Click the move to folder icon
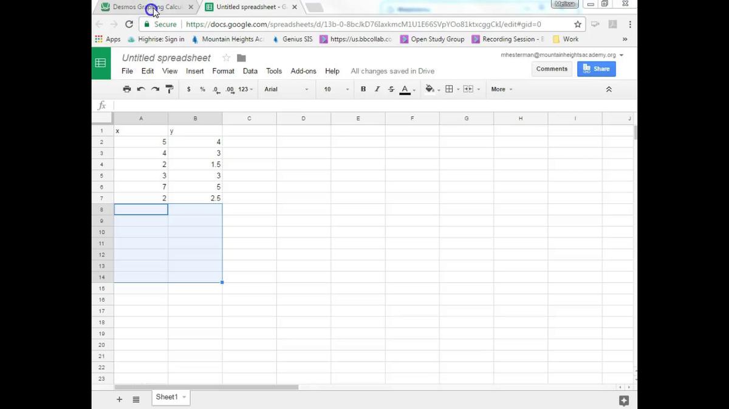The width and height of the screenshot is (729, 409). pos(241,58)
